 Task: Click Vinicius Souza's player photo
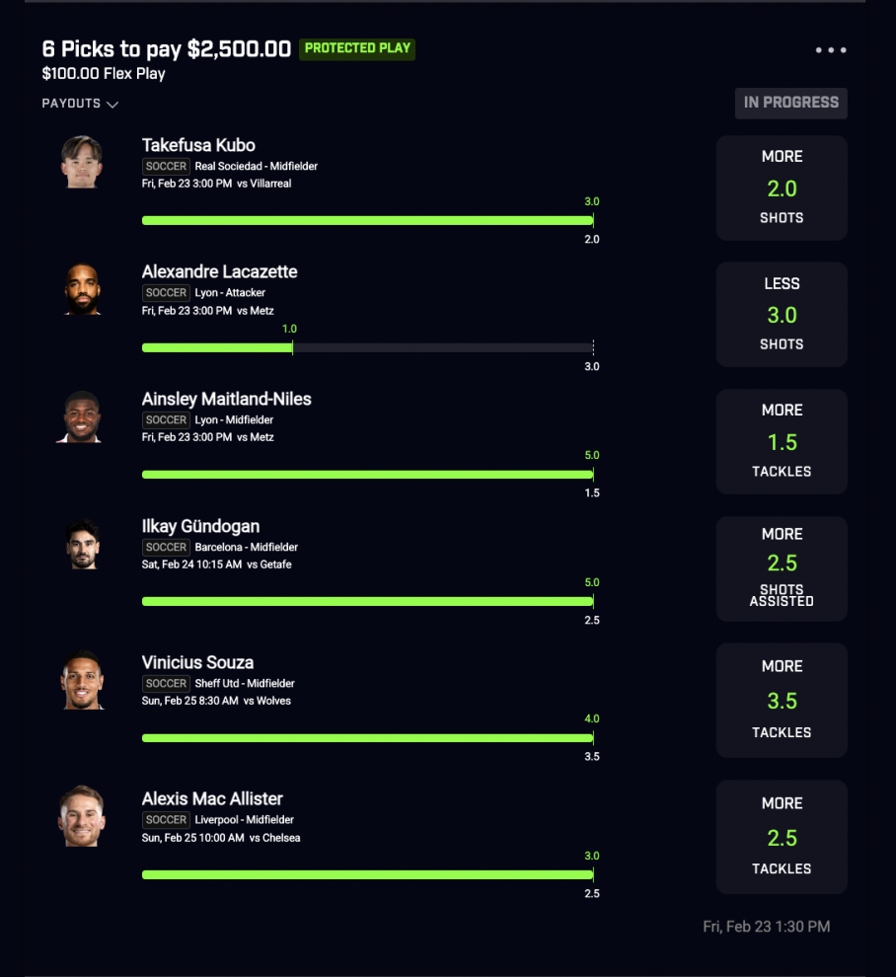point(82,680)
